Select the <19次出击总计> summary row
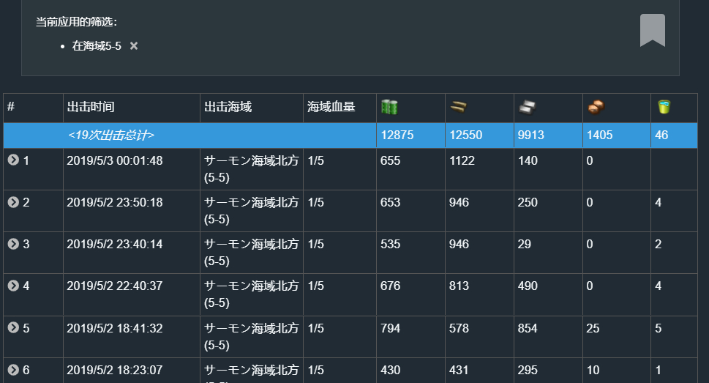Viewport: 709px width, 383px height. pos(350,135)
